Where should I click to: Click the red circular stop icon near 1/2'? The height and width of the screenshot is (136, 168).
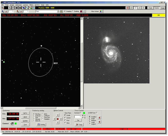coord(127,8)
